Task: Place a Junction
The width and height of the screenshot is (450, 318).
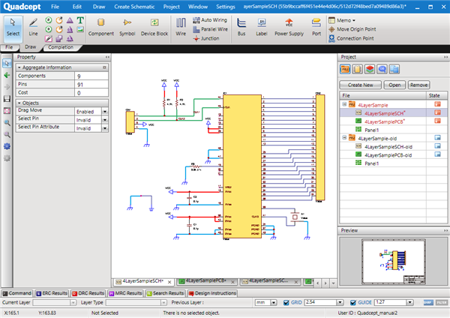Action: [206, 38]
